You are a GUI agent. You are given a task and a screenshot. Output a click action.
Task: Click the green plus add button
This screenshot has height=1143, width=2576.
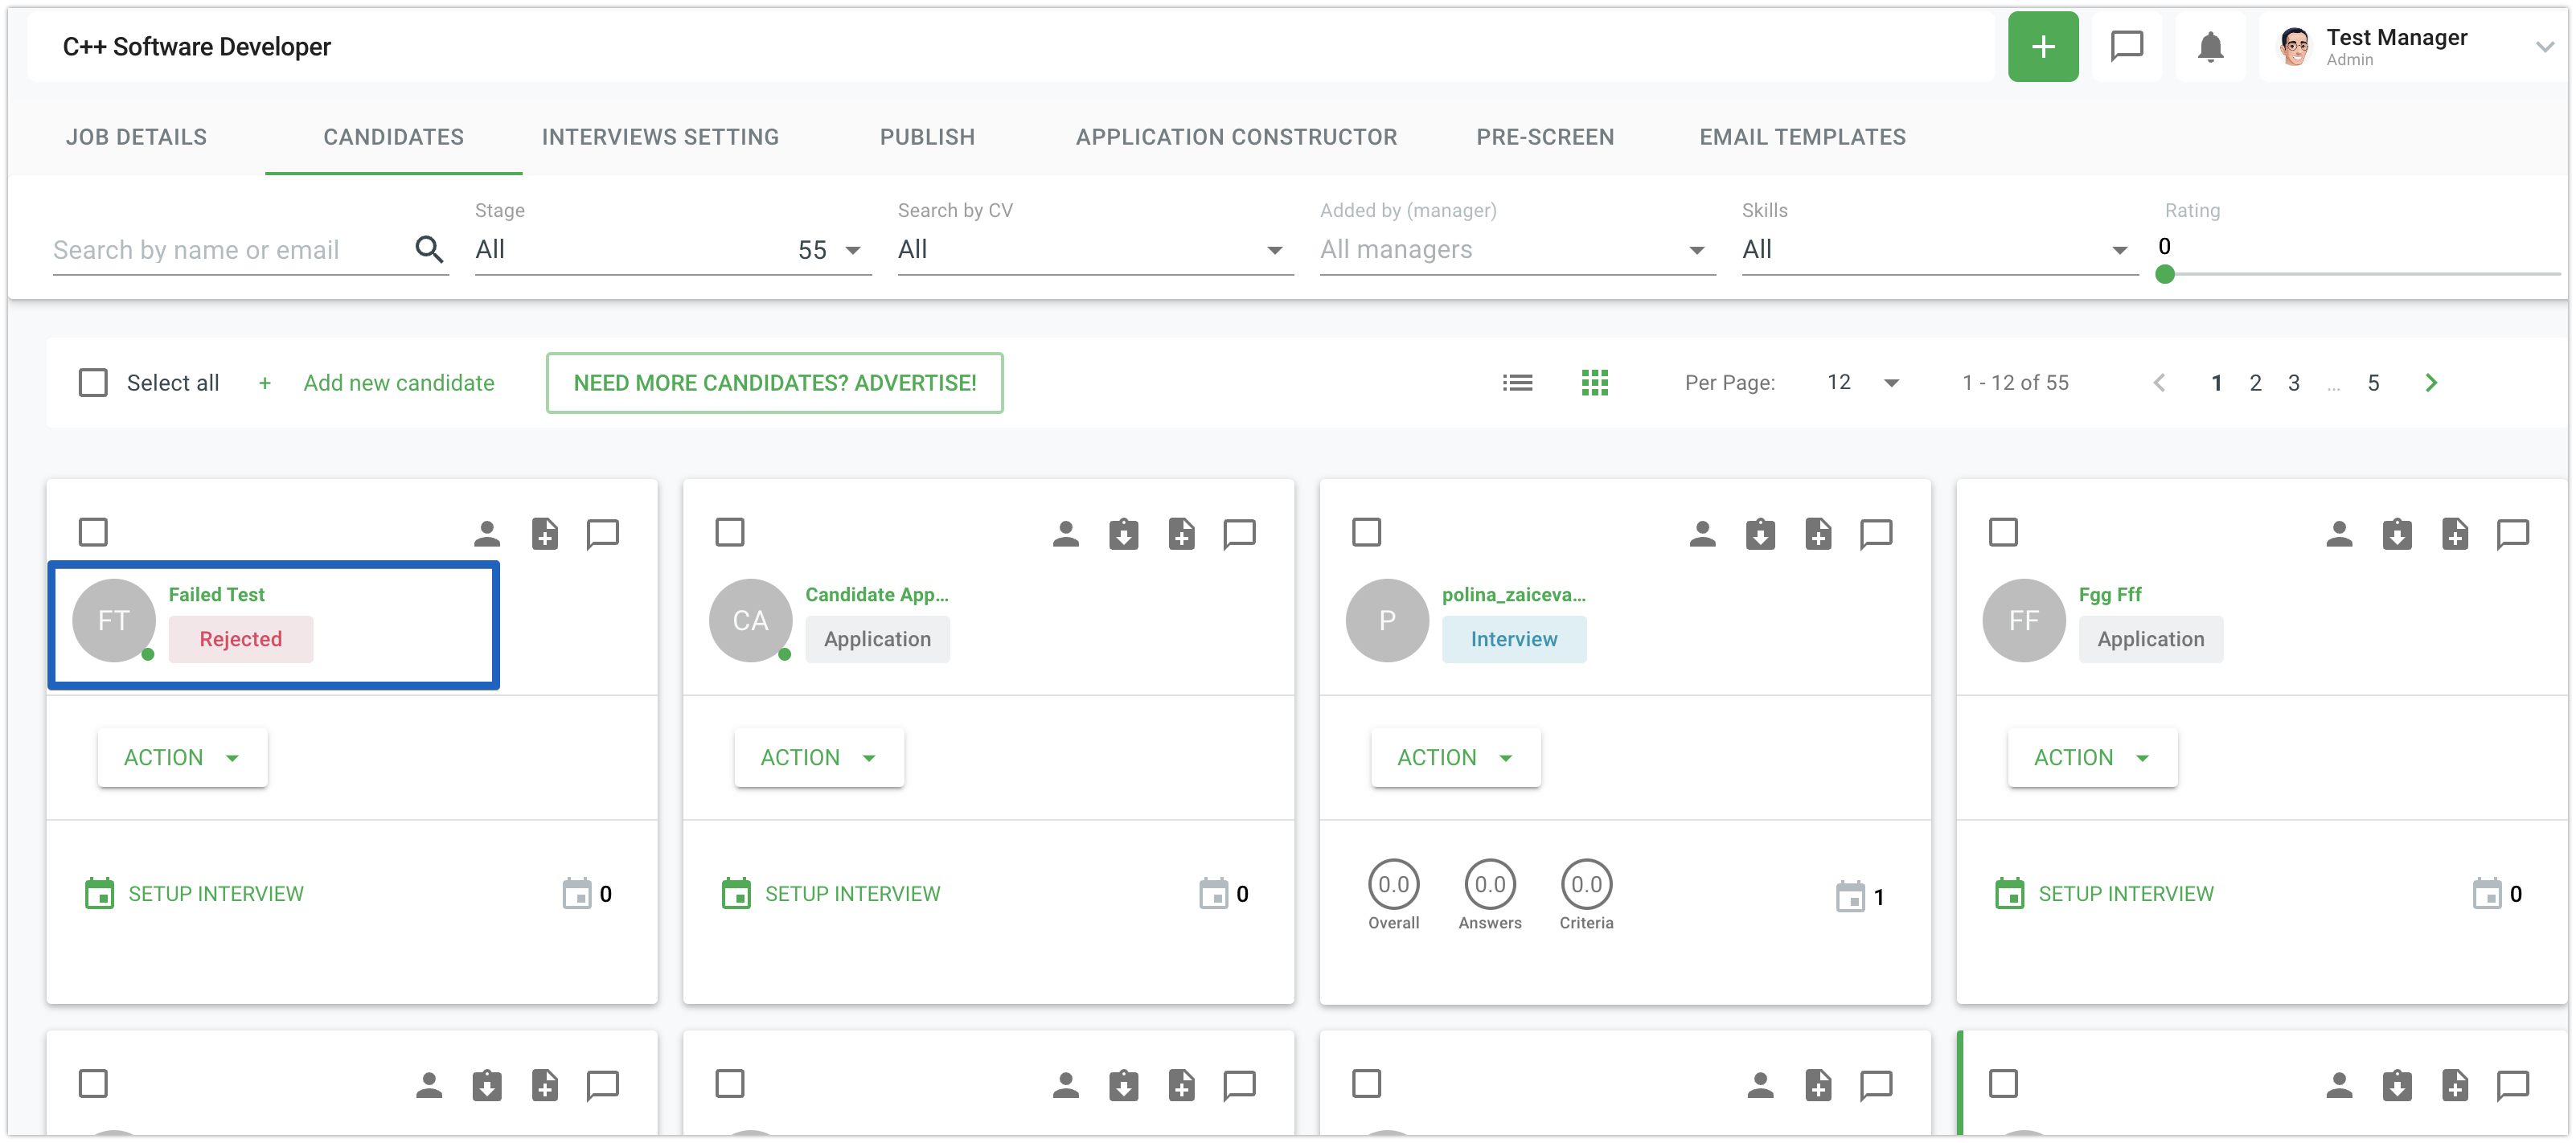click(x=2042, y=47)
